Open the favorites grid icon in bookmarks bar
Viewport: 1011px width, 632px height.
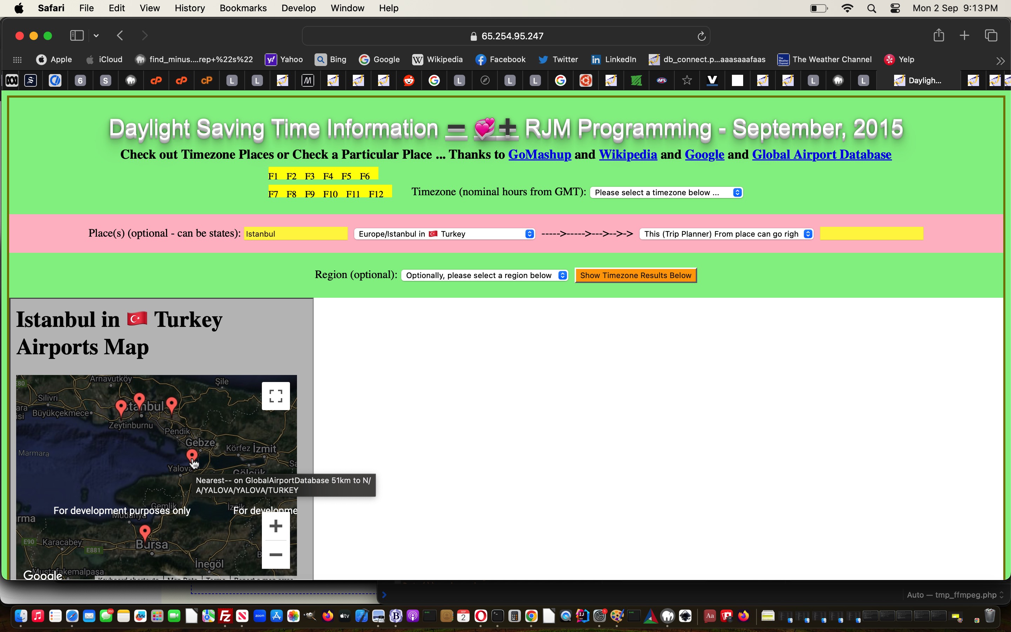coord(17,60)
